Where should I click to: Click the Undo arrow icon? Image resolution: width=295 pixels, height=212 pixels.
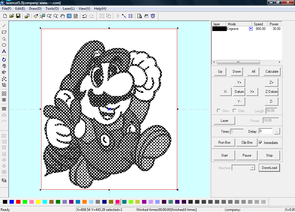84,16
